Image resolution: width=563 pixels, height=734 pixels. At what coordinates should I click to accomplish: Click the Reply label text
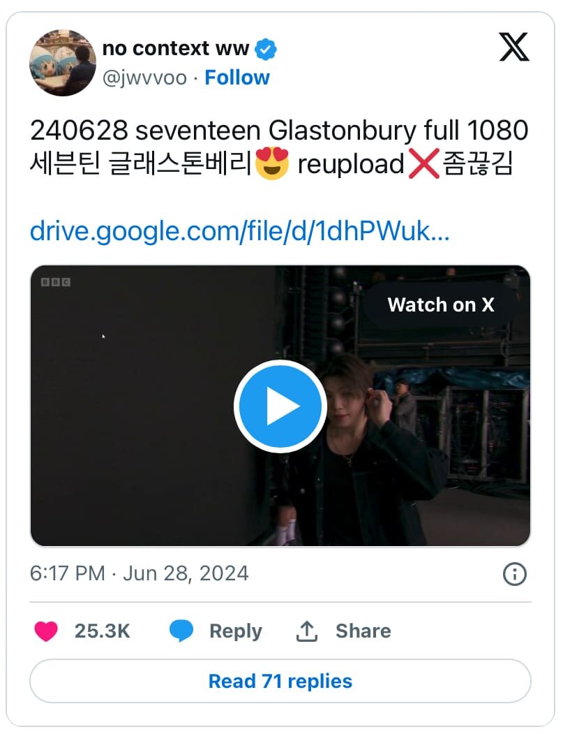236,631
